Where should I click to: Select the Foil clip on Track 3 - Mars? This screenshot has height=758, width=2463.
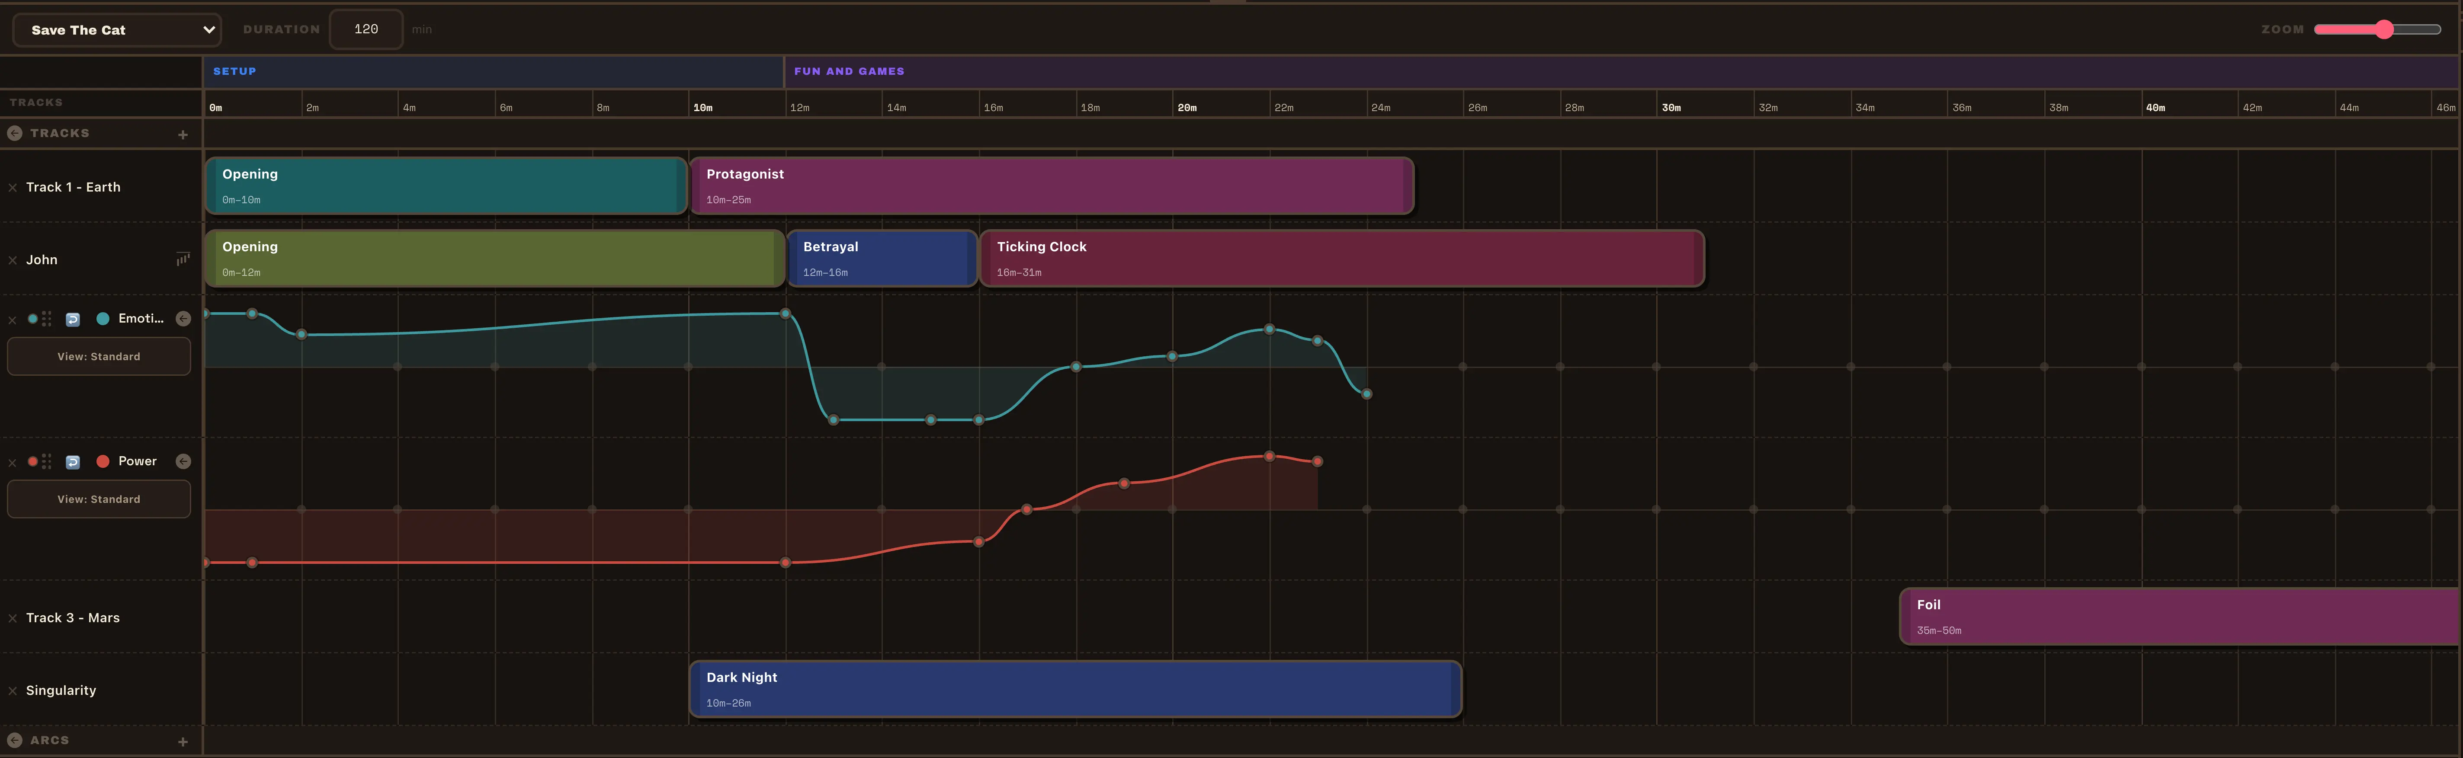2180,617
